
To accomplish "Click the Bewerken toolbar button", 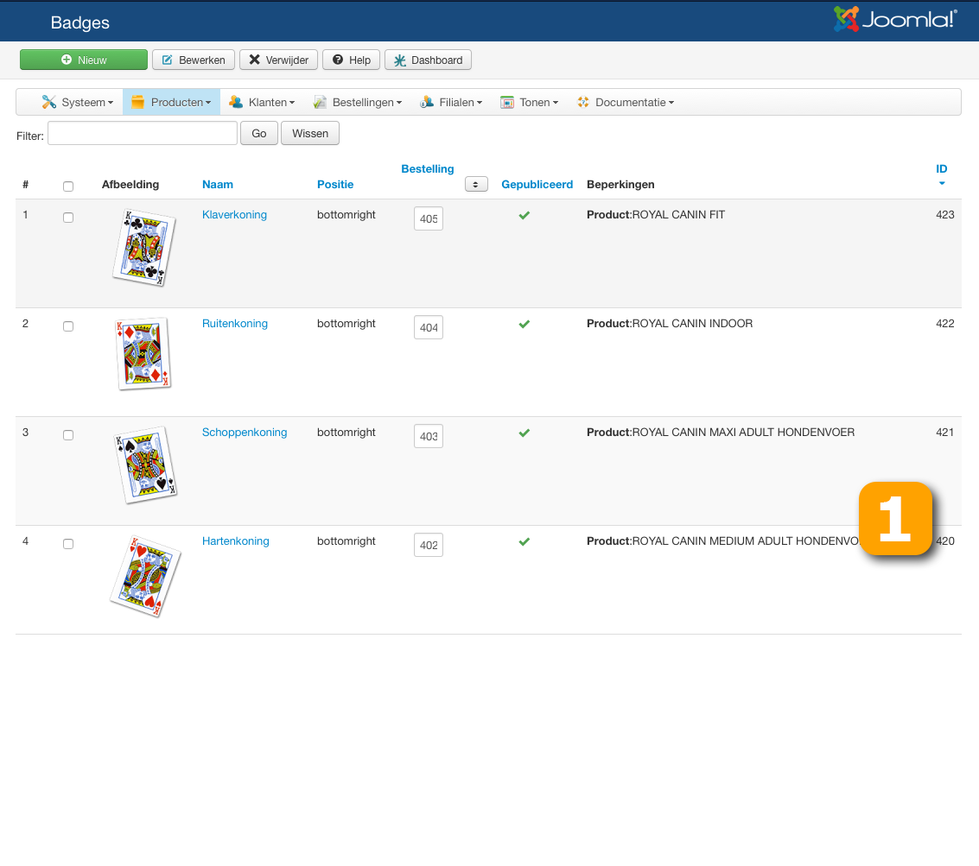I will [194, 60].
